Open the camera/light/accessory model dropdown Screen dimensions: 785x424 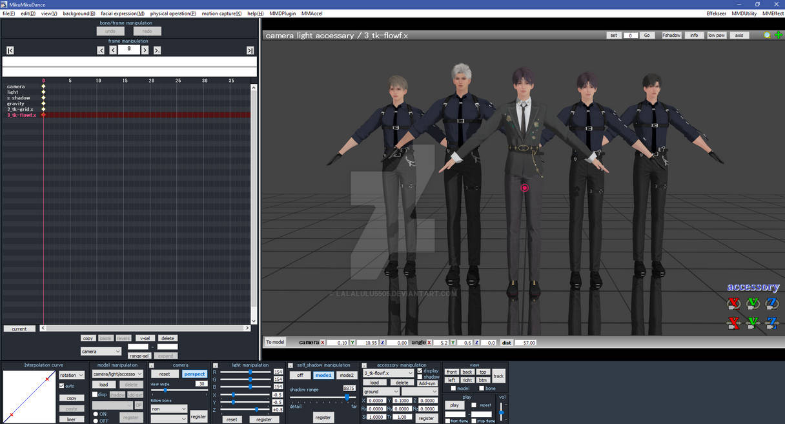click(x=117, y=374)
